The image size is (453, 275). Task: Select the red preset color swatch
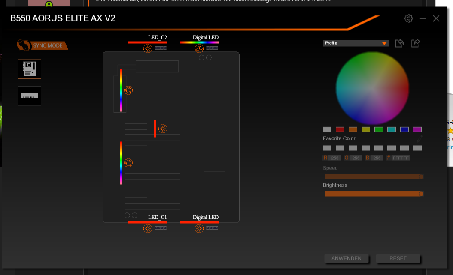(x=340, y=129)
